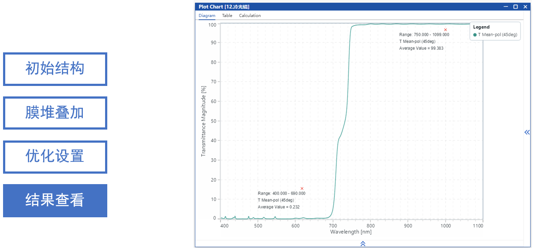Viewport: 535px width, 250px height.
Task: Select the Average Value = 99.383 annotation
Action: pos(421,48)
